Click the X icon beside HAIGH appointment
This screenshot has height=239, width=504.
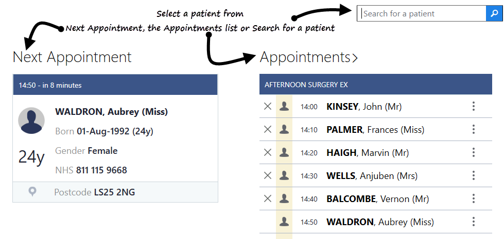pyautogui.click(x=268, y=152)
